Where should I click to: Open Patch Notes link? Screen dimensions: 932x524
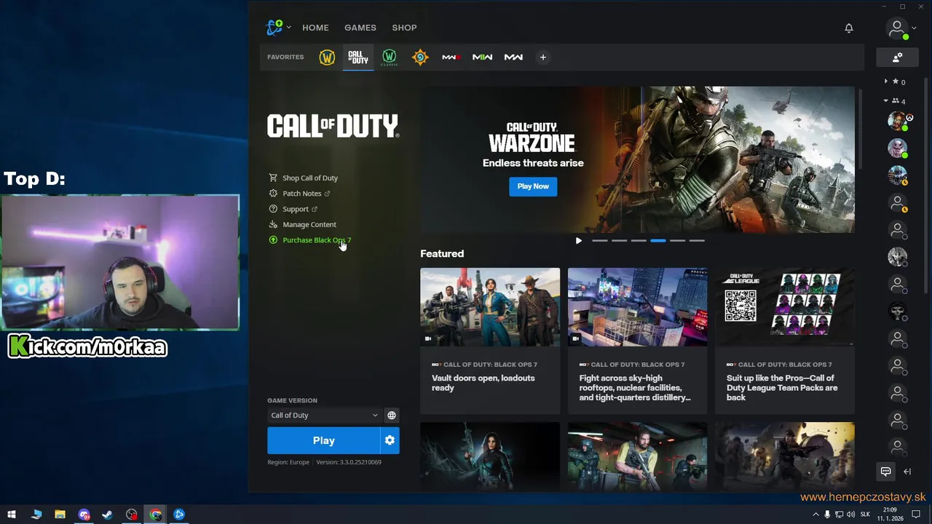click(x=301, y=194)
